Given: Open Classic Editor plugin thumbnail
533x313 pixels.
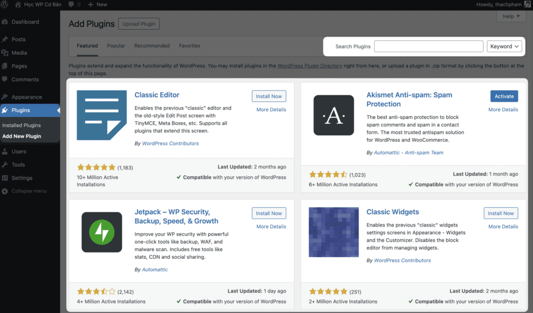Looking at the screenshot, I should (x=102, y=115).
